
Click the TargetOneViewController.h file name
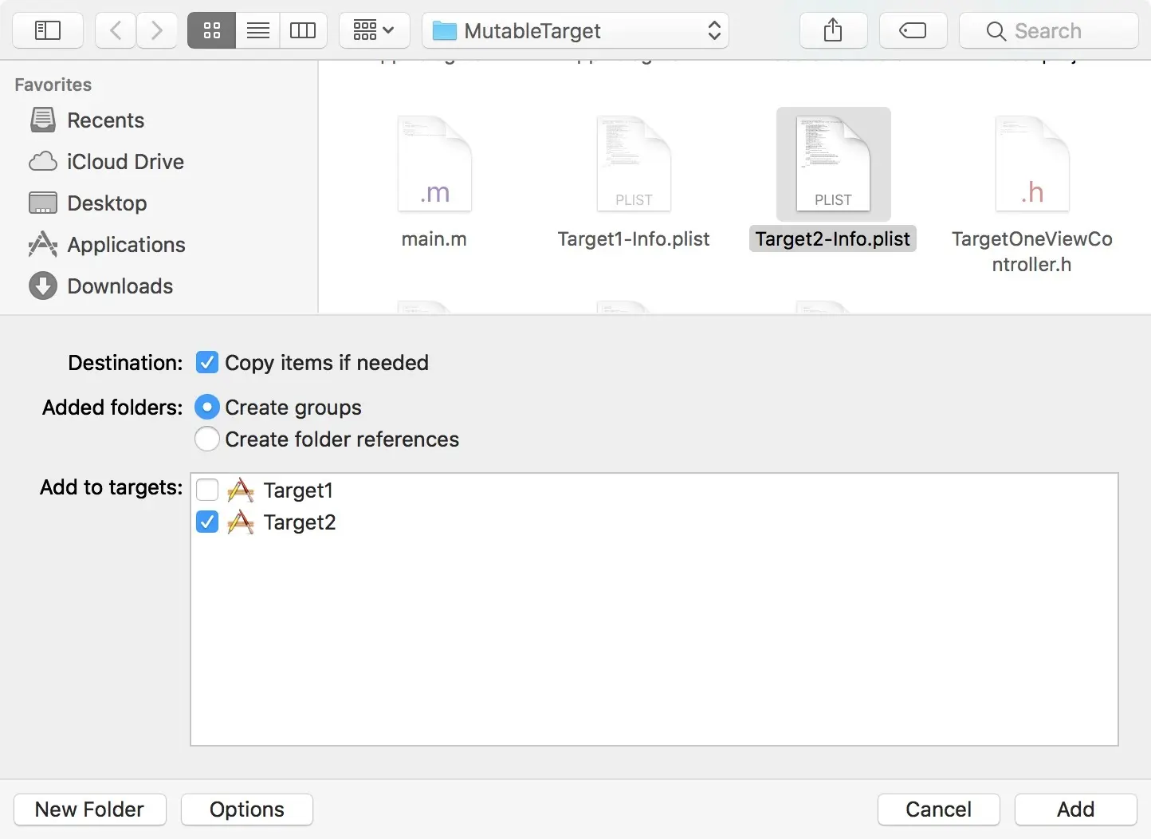[1032, 252]
